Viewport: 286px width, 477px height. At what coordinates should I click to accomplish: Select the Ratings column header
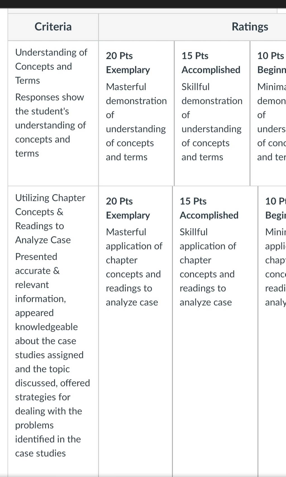click(x=250, y=27)
